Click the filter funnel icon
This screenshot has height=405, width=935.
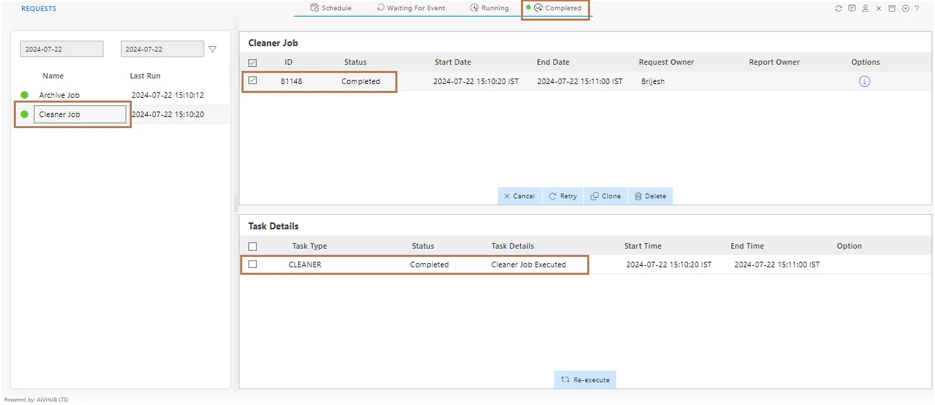pos(213,50)
